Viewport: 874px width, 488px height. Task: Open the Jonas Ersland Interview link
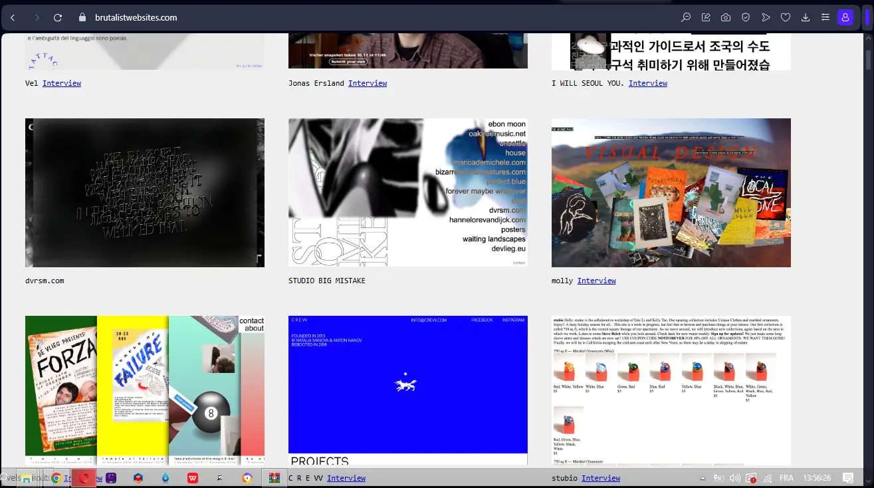(368, 83)
